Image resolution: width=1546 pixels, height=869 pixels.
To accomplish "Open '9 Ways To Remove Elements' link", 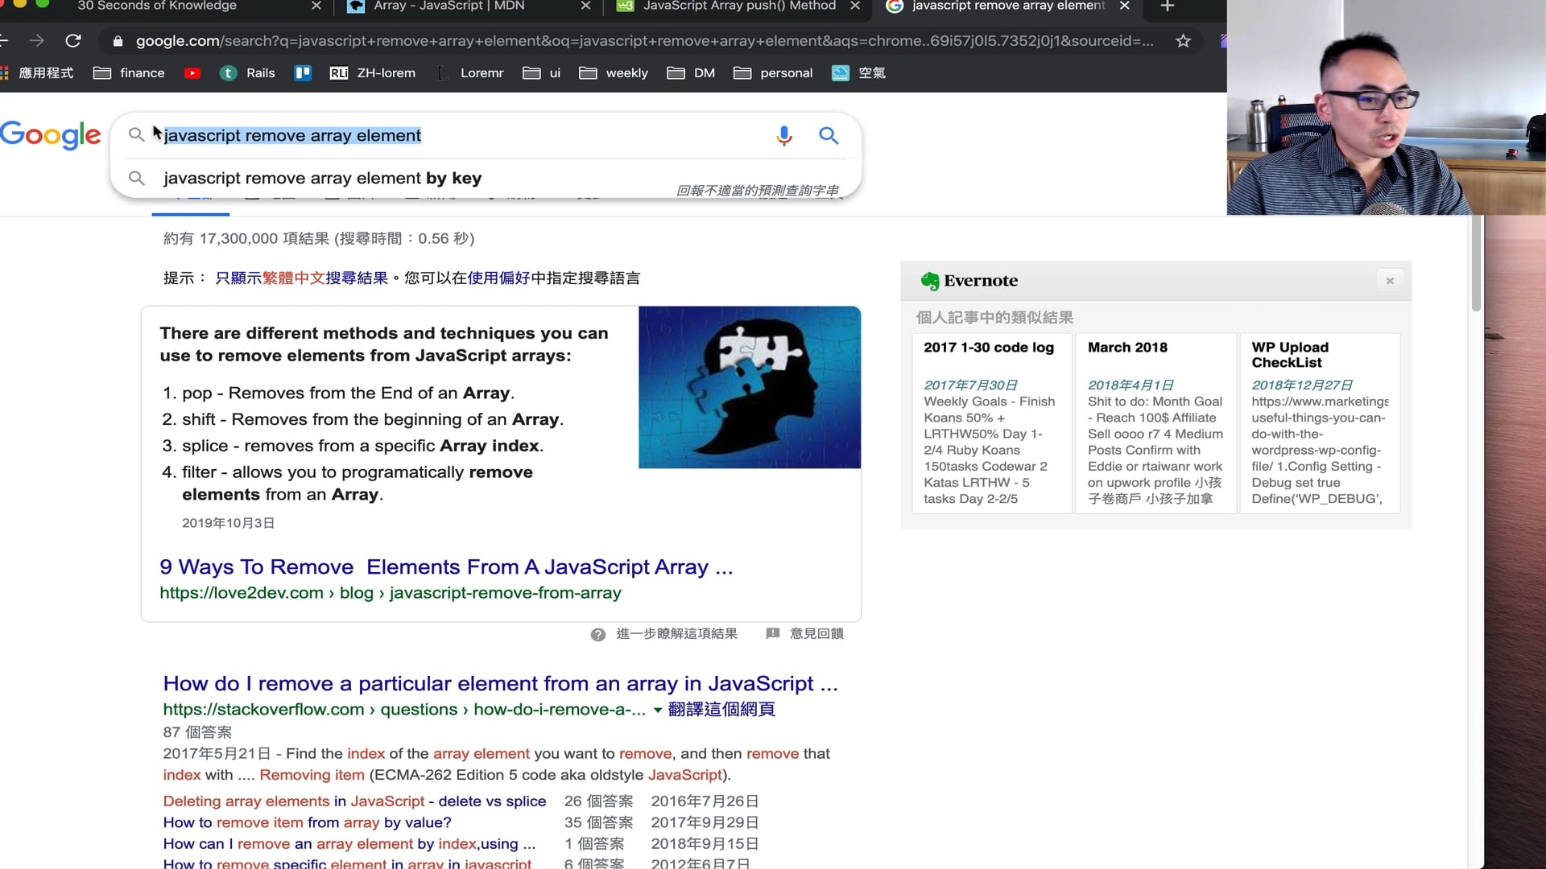I will point(445,567).
